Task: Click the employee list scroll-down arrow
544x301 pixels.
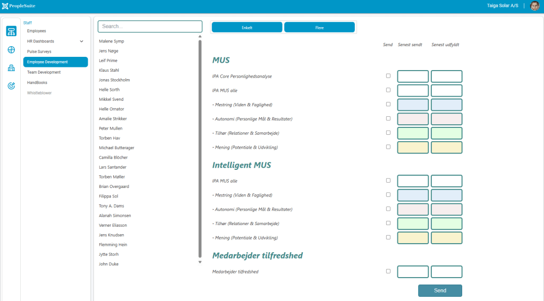Action: [x=200, y=262]
